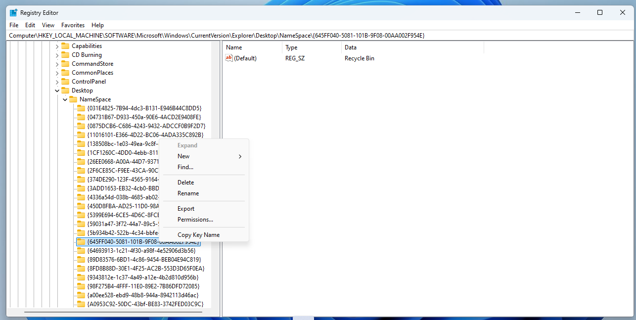
Task: Expand the ControlPanel key
Action: click(57, 82)
